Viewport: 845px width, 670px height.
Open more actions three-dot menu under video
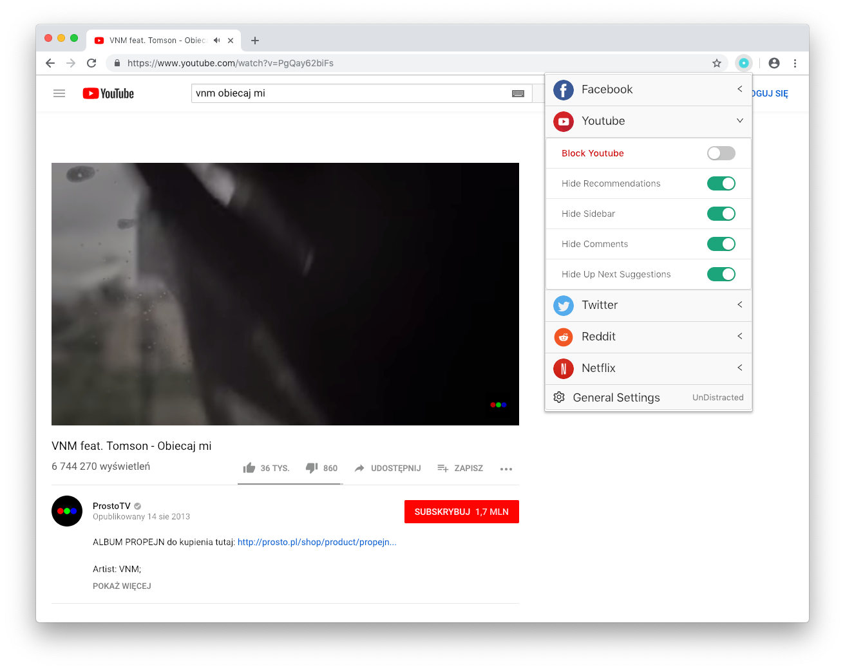(x=506, y=469)
